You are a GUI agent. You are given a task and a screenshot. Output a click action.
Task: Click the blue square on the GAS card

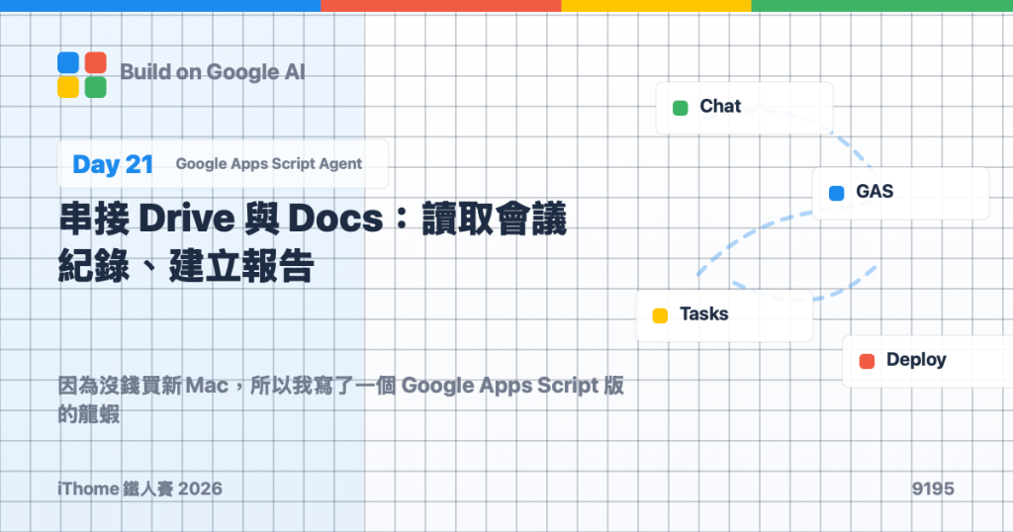tap(837, 193)
